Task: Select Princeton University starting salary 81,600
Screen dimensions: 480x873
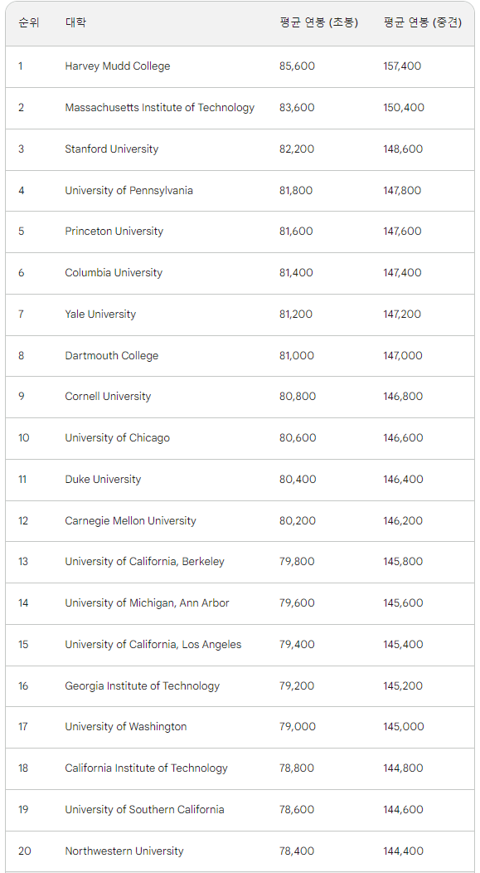Action: coord(296,232)
